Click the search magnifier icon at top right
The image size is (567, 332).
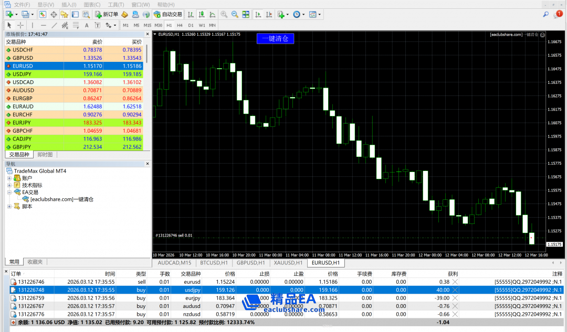[x=545, y=14]
